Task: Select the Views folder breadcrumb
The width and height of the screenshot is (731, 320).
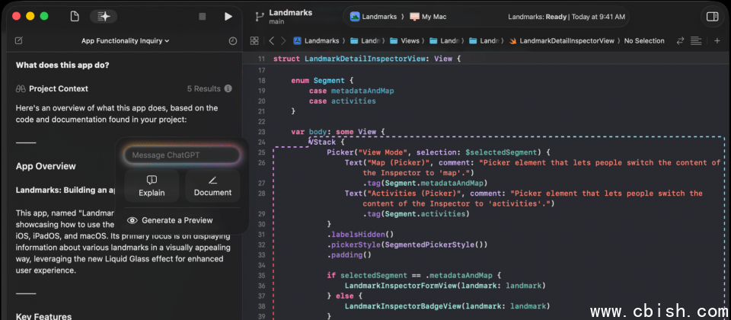Action: 404,41
